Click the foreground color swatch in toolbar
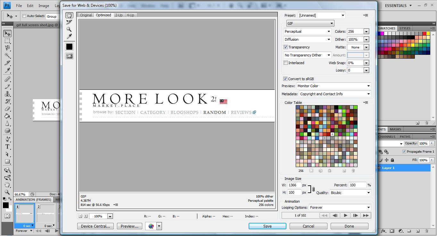This screenshot has width=437, height=236. tap(6, 206)
